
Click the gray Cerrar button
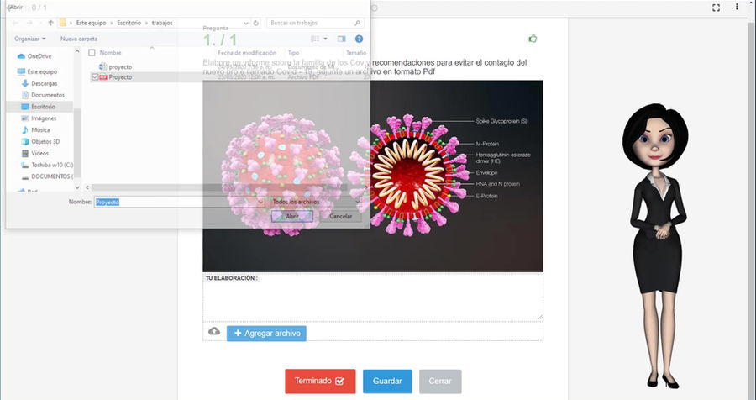pos(440,382)
